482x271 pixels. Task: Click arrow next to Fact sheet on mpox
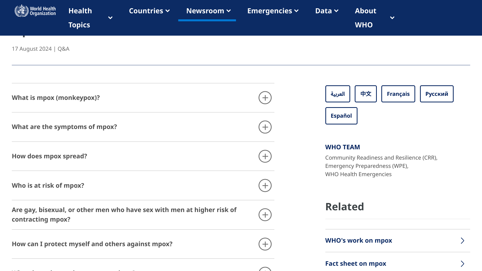462,264
